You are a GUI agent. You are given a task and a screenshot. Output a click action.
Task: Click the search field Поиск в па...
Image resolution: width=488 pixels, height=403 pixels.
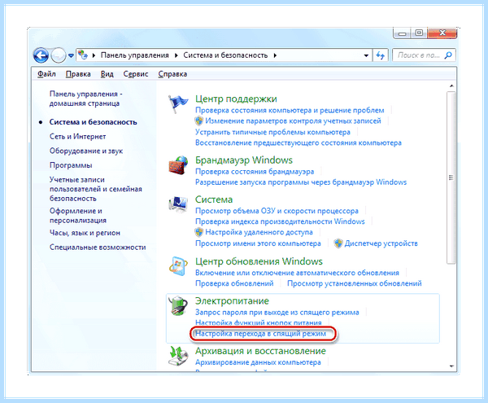418,55
